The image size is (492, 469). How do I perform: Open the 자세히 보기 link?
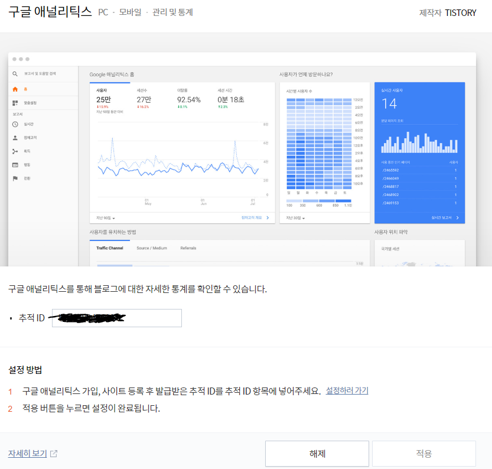tap(28, 453)
